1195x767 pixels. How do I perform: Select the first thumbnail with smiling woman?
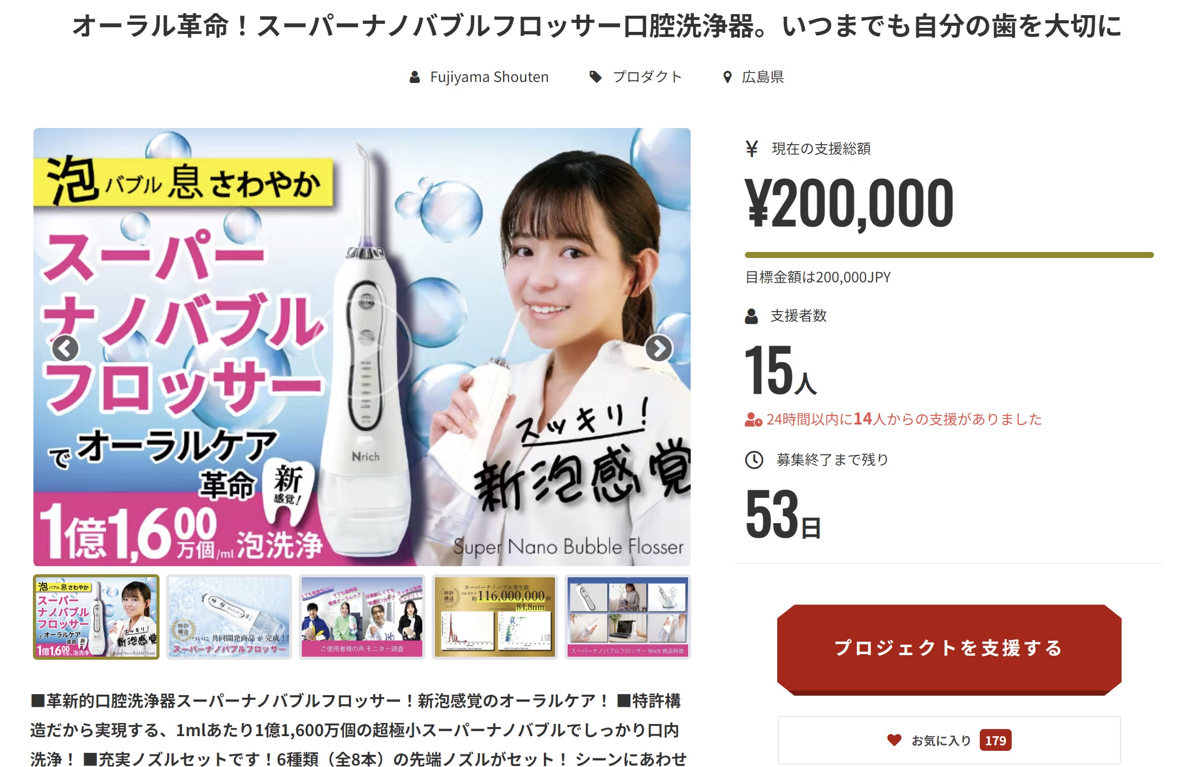(x=96, y=617)
